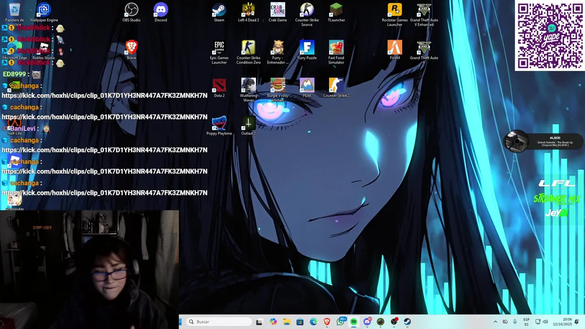Open WhatsApp from the taskbar
This screenshot has height=329, width=585.
[x=340, y=322]
